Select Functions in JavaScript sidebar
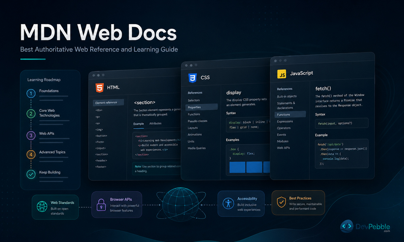 click(290, 115)
